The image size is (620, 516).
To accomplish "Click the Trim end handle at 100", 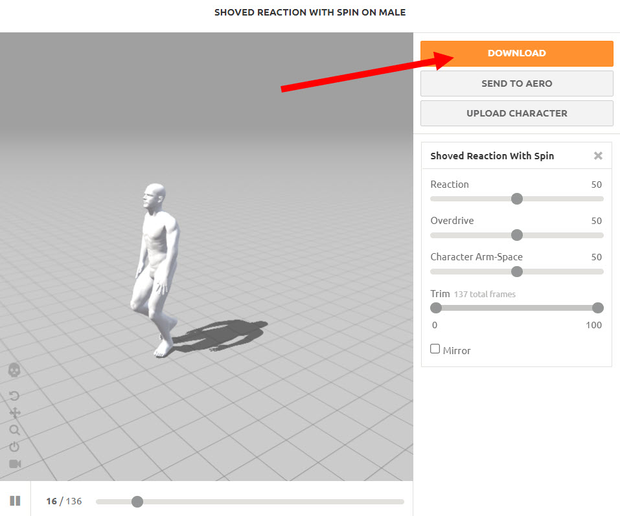I will pyautogui.click(x=598, y=308).
